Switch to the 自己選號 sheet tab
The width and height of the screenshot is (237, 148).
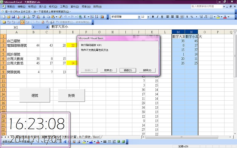[x=85, y=137]
